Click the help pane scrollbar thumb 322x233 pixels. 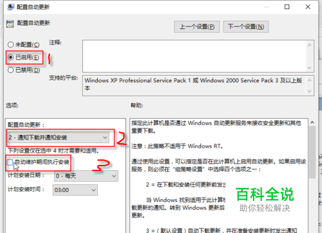pos(312,152)
